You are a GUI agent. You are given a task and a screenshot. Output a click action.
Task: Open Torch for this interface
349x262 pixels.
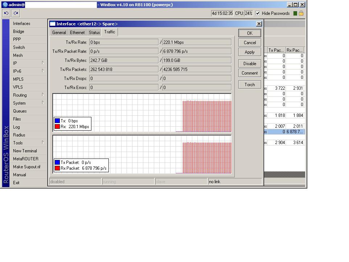(250, 85)
